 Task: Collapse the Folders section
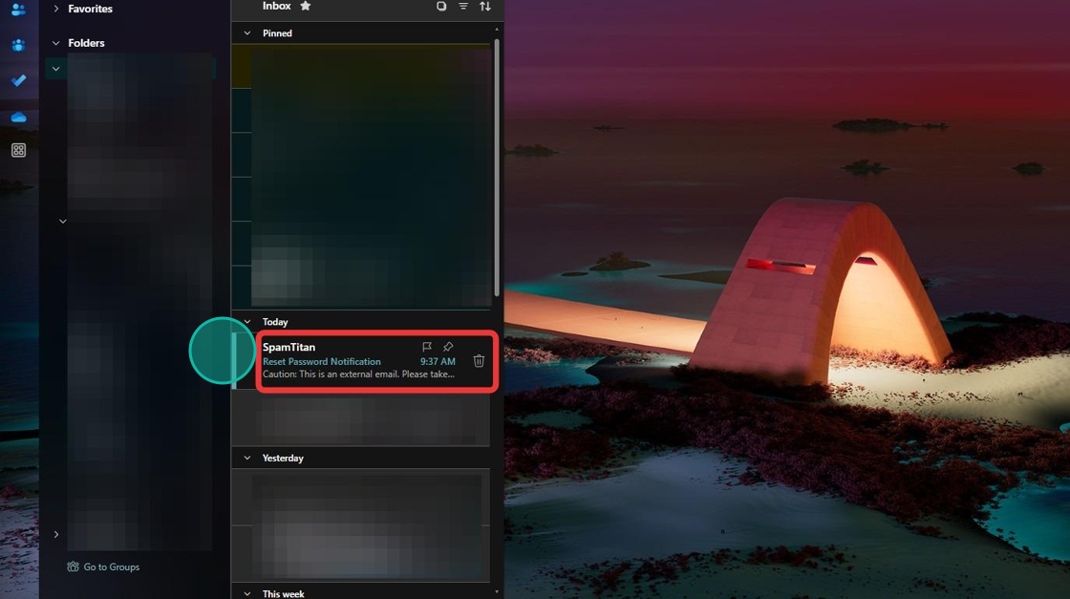pos(56,43)
